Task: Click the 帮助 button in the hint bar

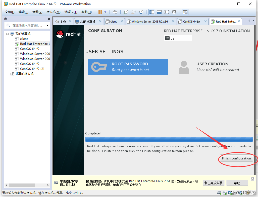Action: point(237,183)
